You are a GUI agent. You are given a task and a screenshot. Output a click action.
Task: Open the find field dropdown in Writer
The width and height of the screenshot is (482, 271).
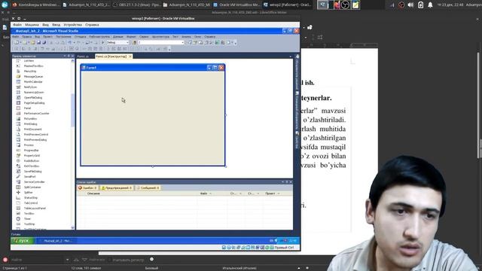click(67, 260)
